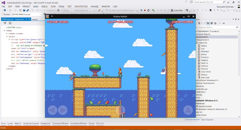241x130 pixels.
Task: Stop debugging with the red square
Action: 145,10
